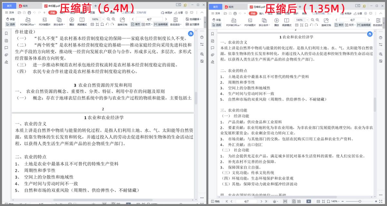Enable 单页 single page view

[x=136, y=23]
